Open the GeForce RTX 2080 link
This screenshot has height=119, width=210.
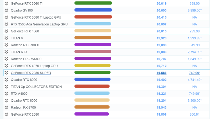coord(25,115)
